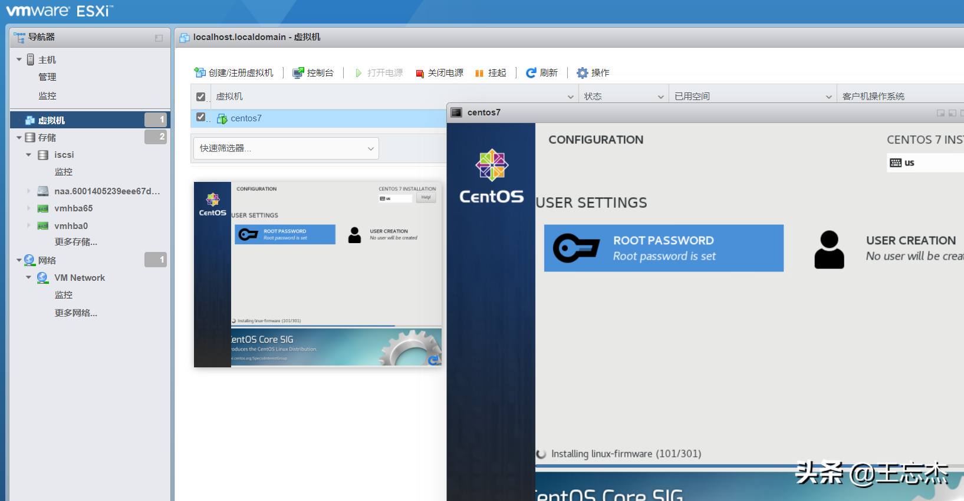Click the Networking count badge
Screen dimensions: 964x501
[x=156, y=260]
